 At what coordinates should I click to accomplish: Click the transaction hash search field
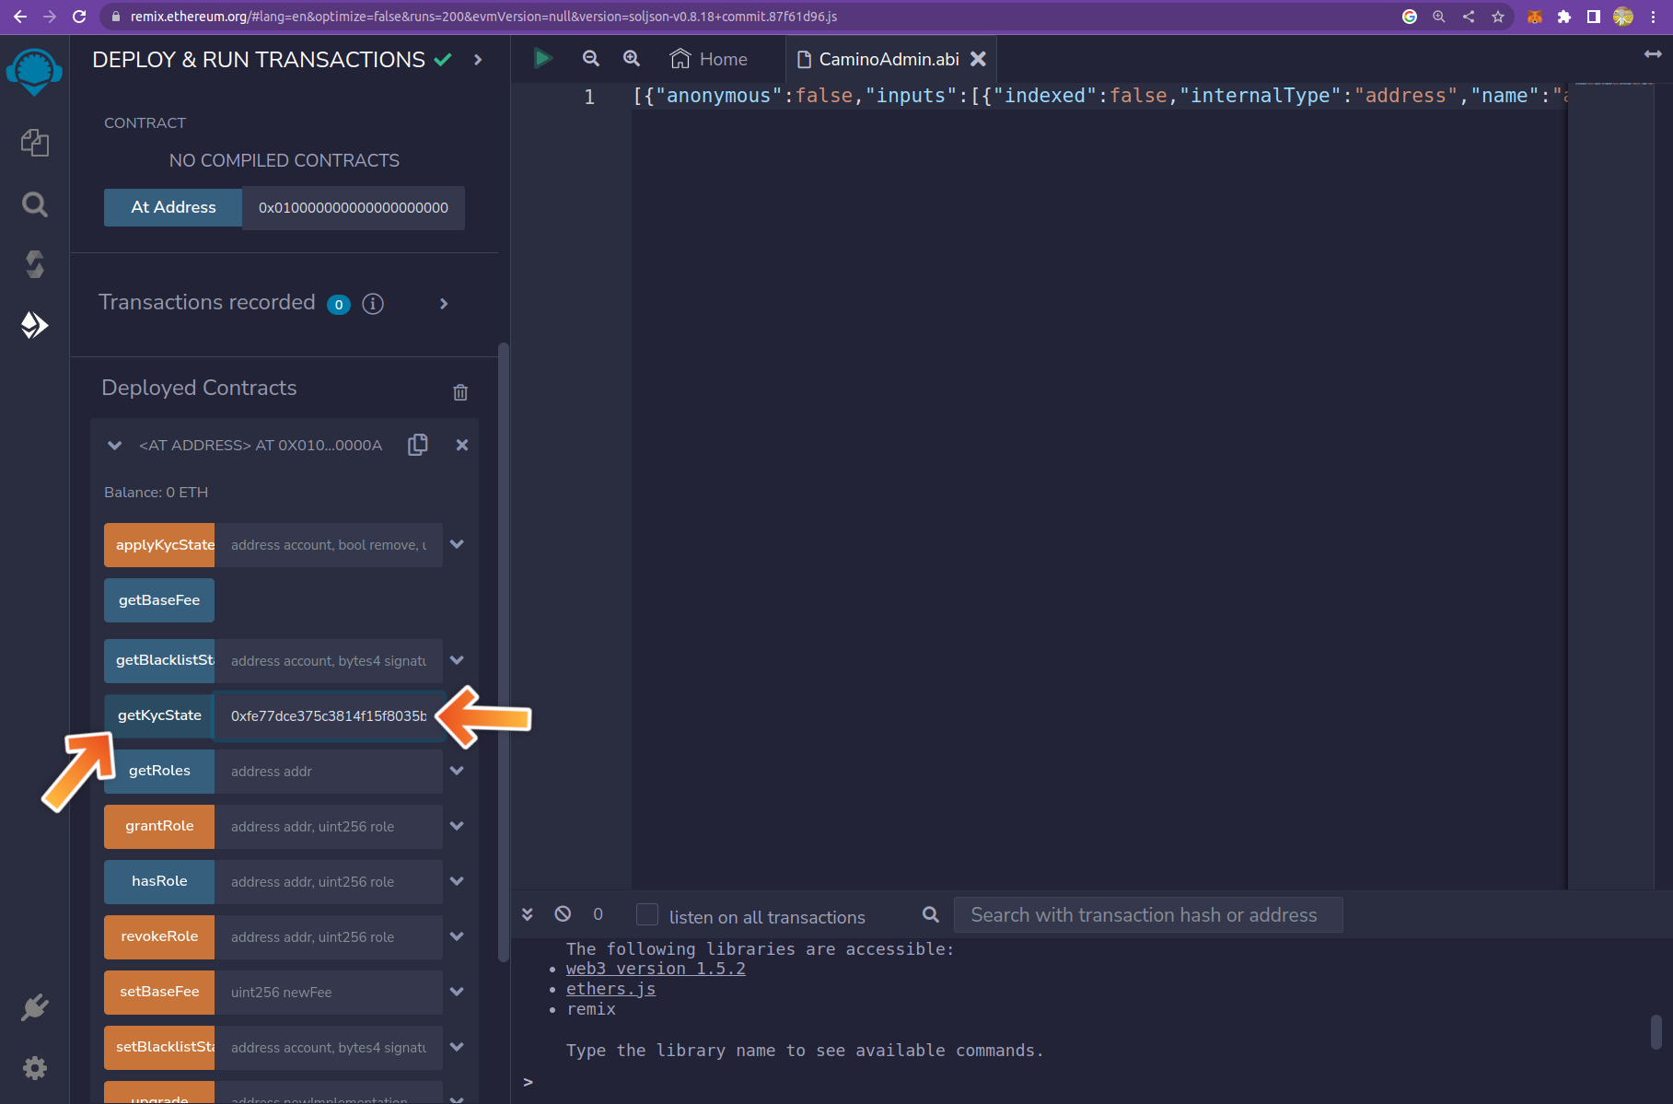(x=1147, y=915)
